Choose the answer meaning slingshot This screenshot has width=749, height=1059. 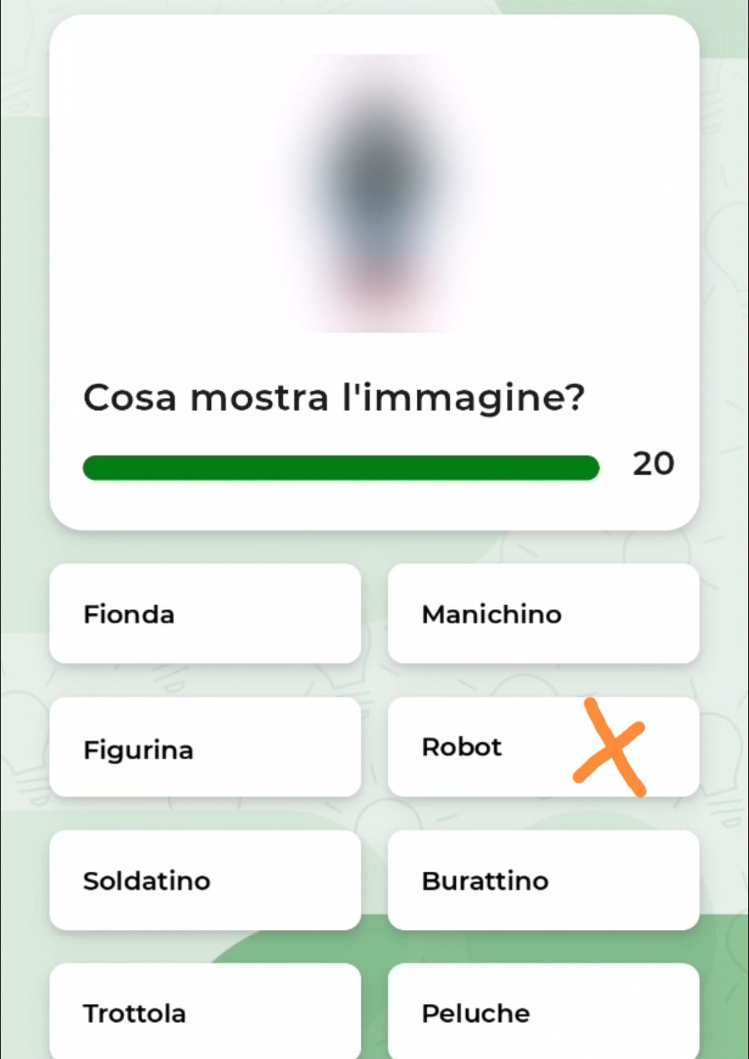pyautogui.click(x=205, y=614)
